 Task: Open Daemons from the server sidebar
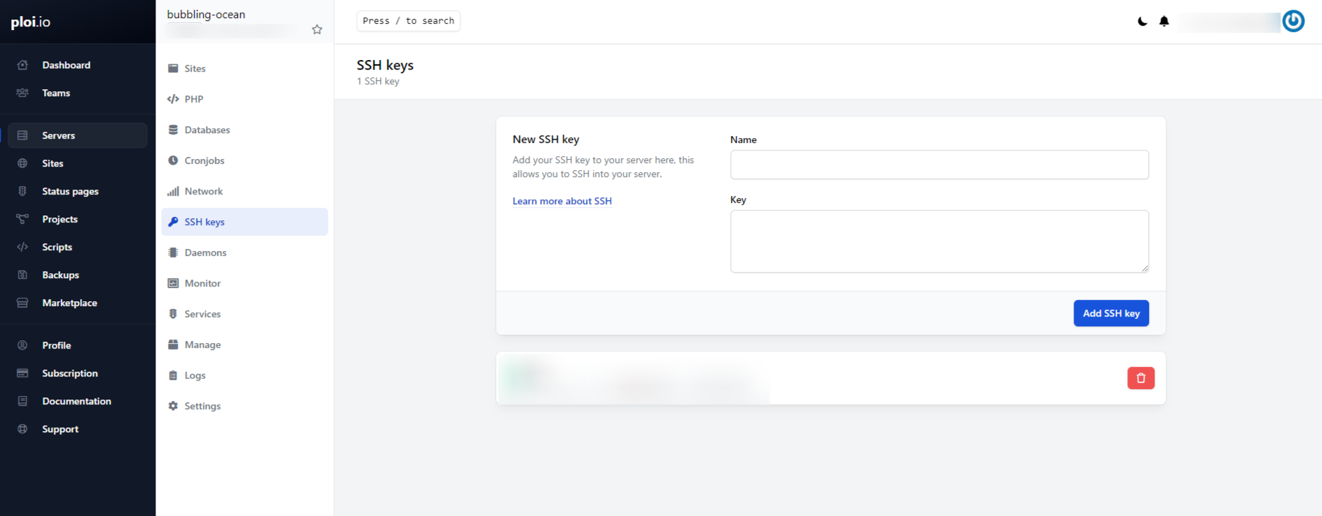(x=205, y=252)
